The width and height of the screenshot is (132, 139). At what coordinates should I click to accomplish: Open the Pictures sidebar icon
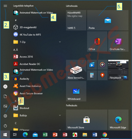[x=5, y=106]
